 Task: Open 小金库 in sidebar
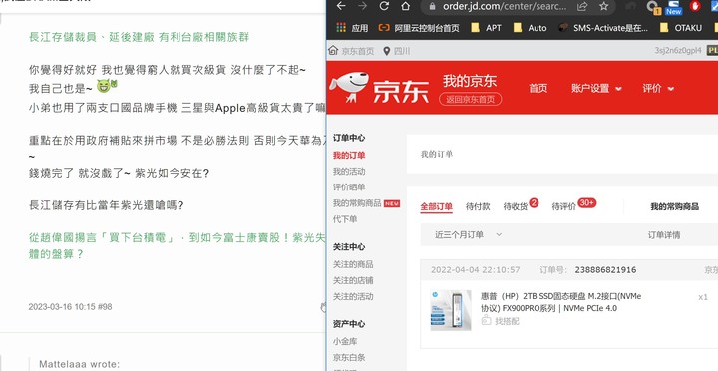pos(345,341)
